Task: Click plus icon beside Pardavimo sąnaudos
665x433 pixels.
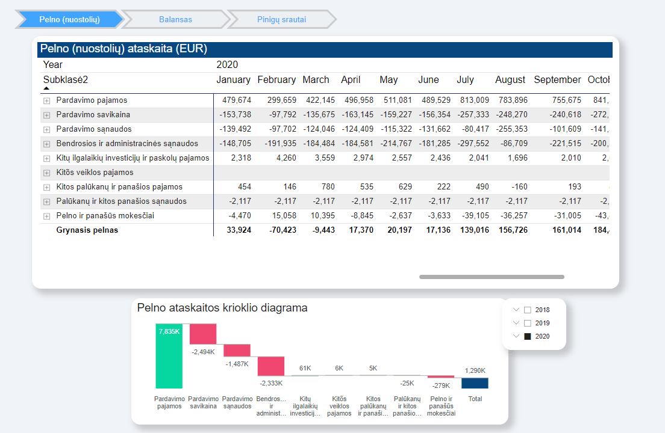Action: pos(46,129)
